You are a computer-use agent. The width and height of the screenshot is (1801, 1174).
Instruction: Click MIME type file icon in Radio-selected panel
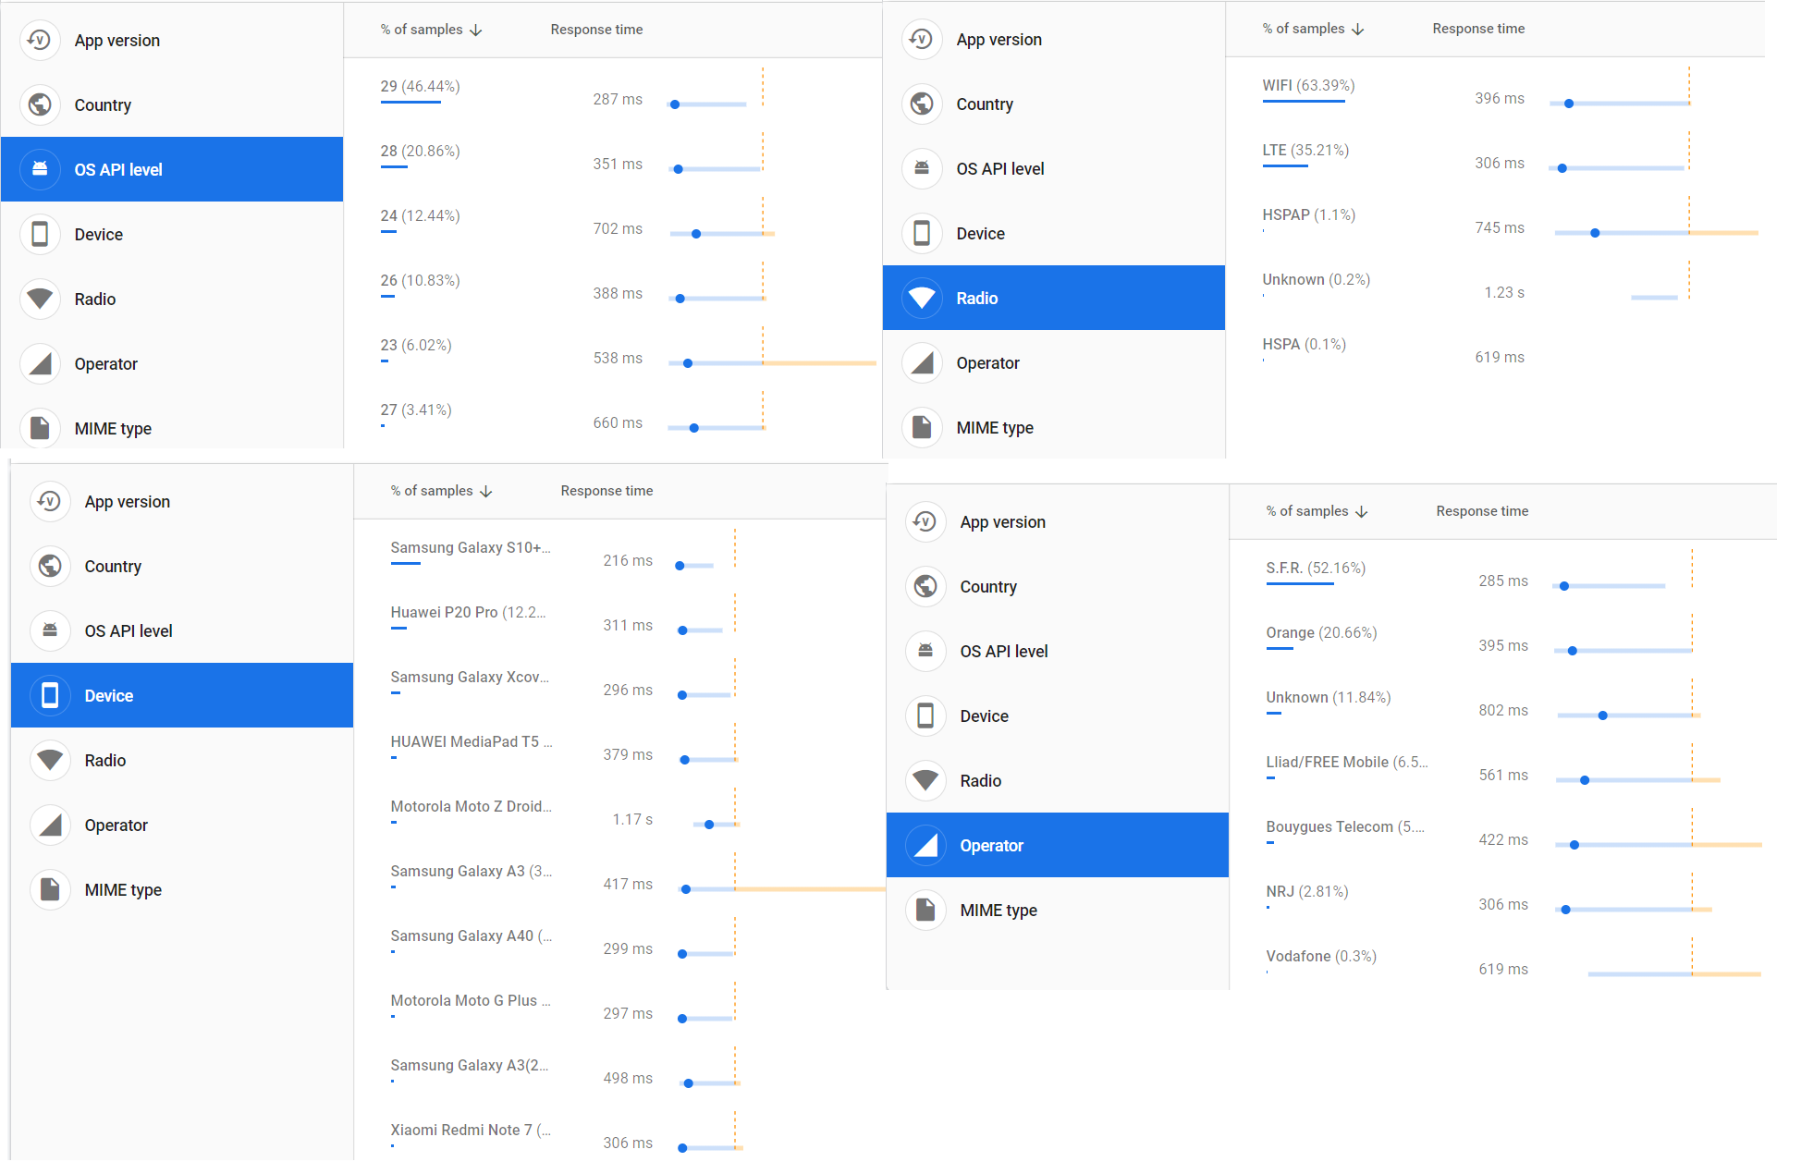tap(922, 427)
